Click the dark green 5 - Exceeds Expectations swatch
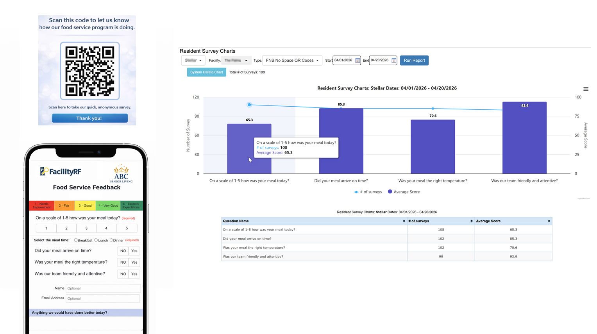 click(x=131, y=205)
